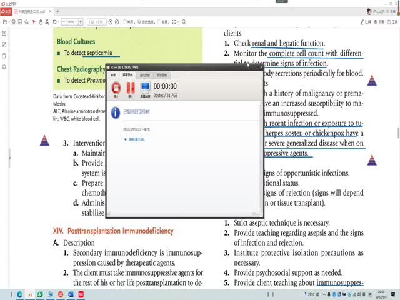Screen dimensions: 400x300
Task: Click the rotate page icon
Action: coord(55,22)
